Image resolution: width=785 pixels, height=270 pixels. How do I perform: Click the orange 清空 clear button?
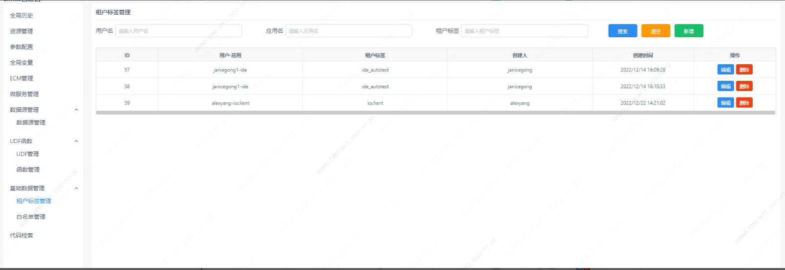point(655,31)
